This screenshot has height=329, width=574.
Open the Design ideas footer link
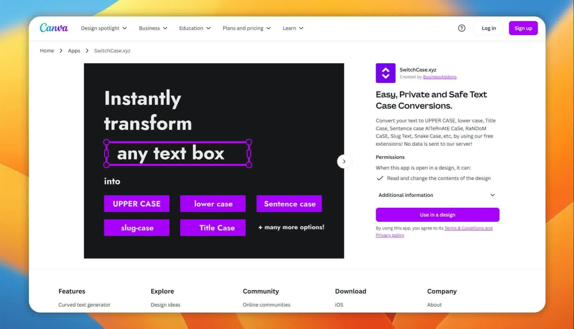click(x=165, y=305)
